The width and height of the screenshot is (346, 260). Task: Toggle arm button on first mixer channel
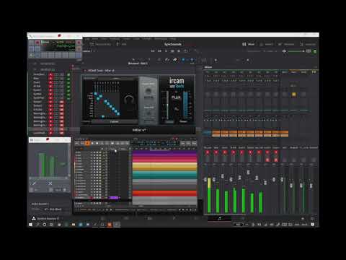coord(208,152)
